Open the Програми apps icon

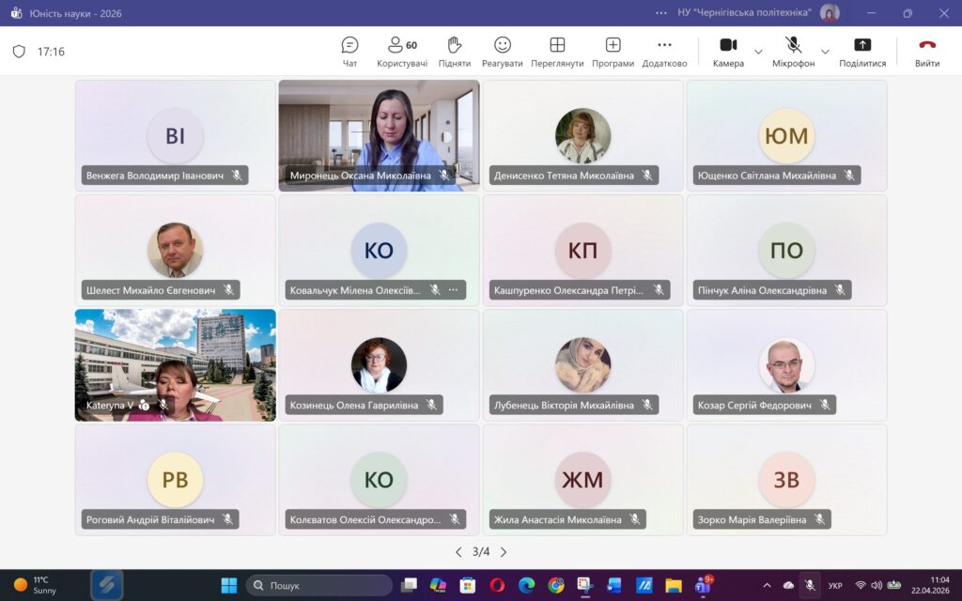coord(613,45)
